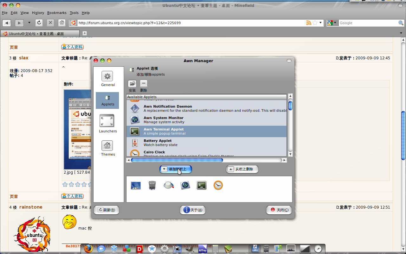Screen dimensions: 406x254
Task: Click the applet list scroll up arrow
Action: 290,96
